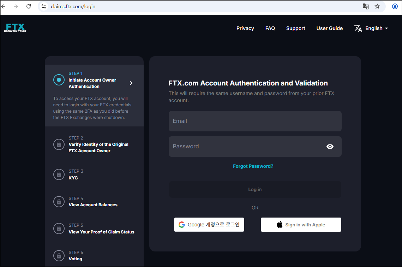Select the Step 1 radio indicator

click(x=59, y=80)
